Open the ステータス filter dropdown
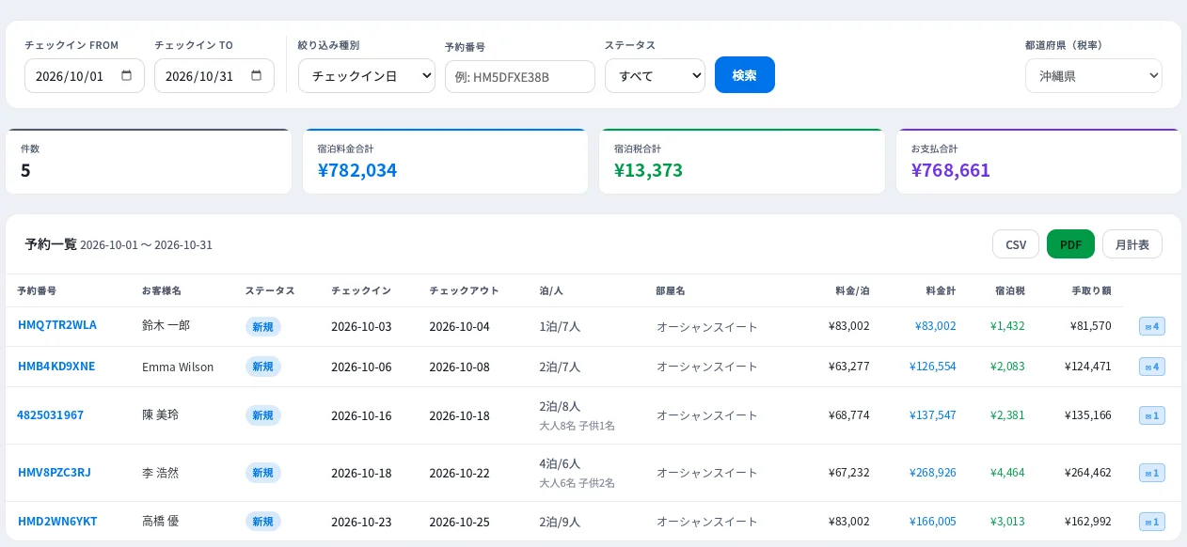The height and width of the screenshot is (547, 1187). 655,76
